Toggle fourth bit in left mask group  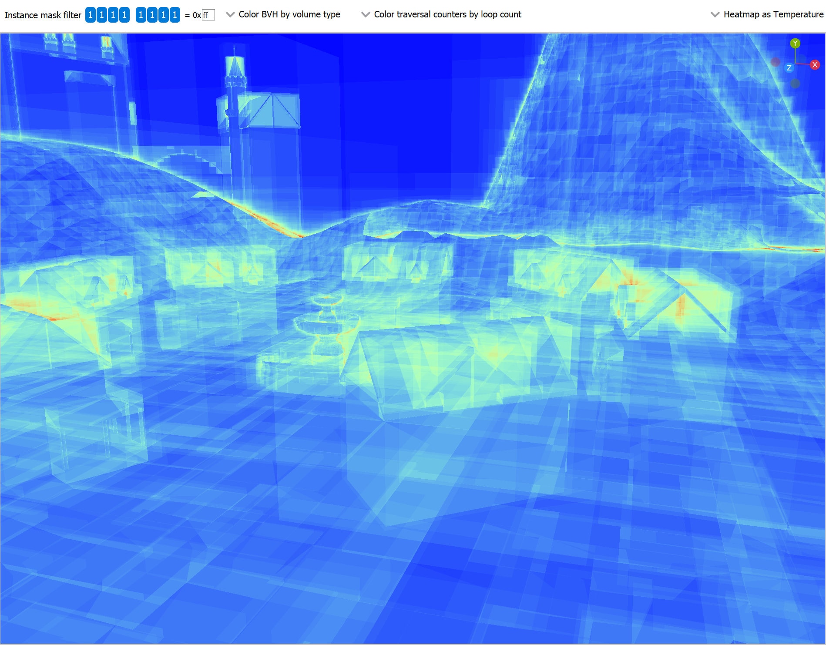tap(124, 15)
